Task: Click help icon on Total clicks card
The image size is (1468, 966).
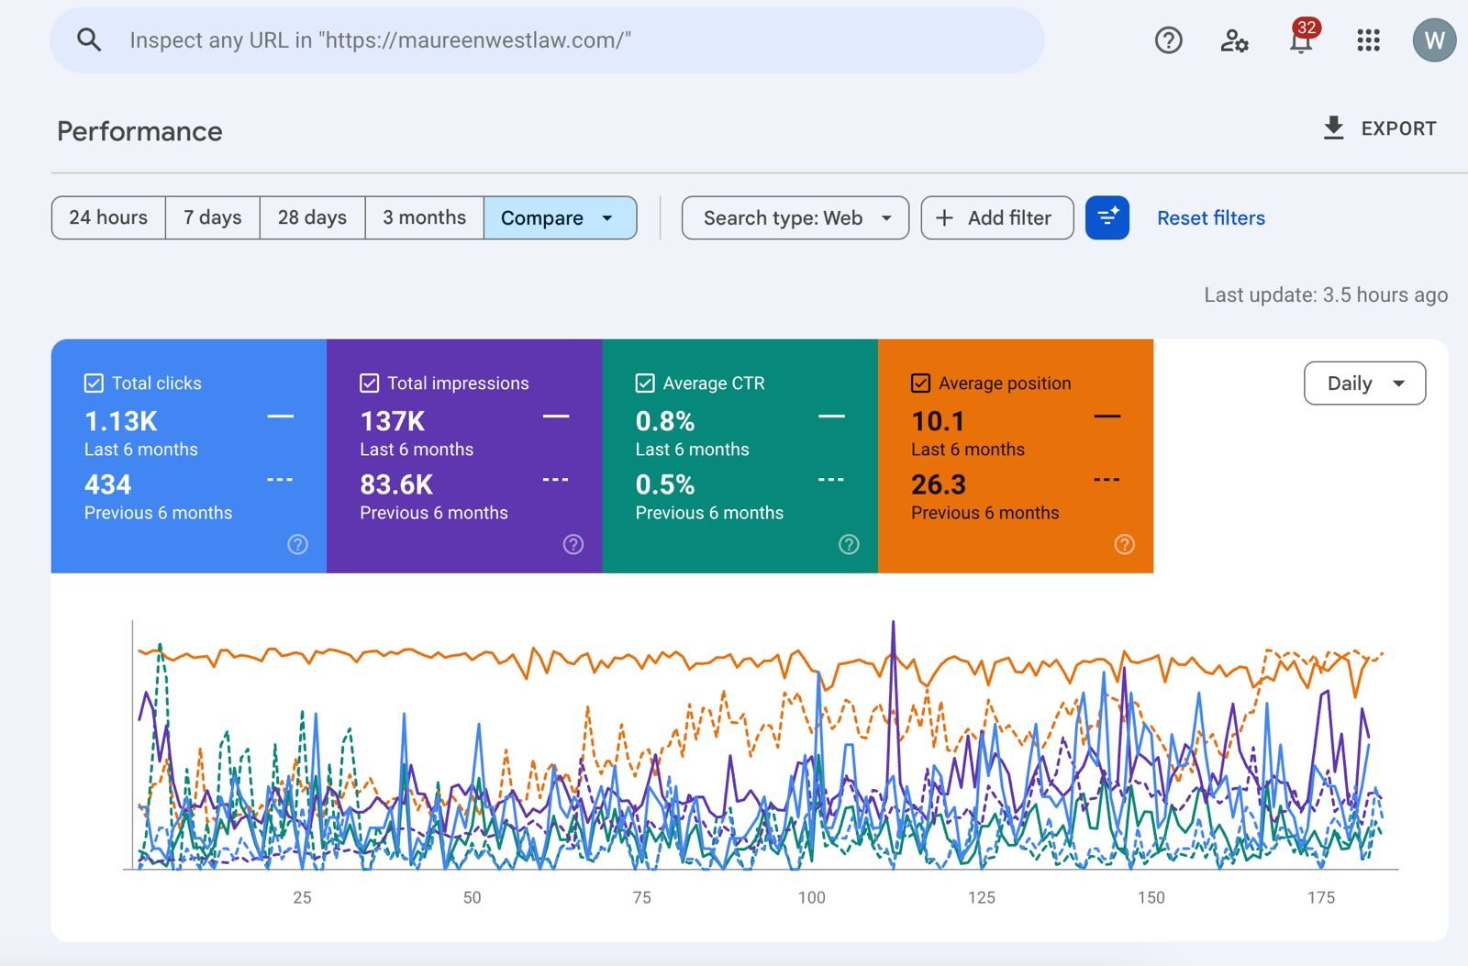Action: (x=297, y=545)
